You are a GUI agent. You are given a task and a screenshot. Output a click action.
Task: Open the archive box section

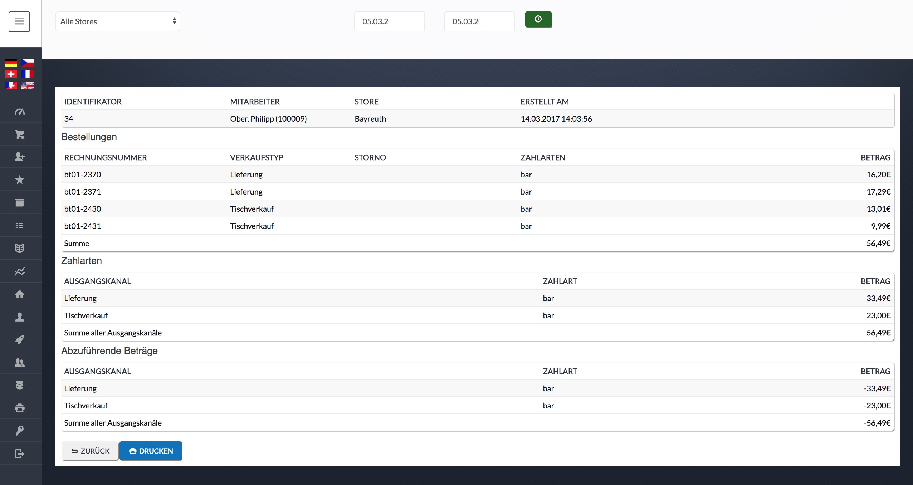tap(20, 202)
